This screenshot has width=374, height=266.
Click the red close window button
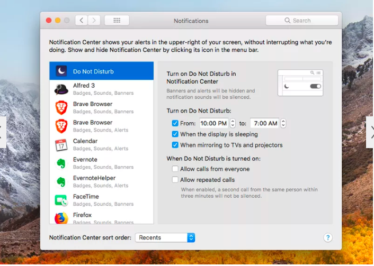49,21
